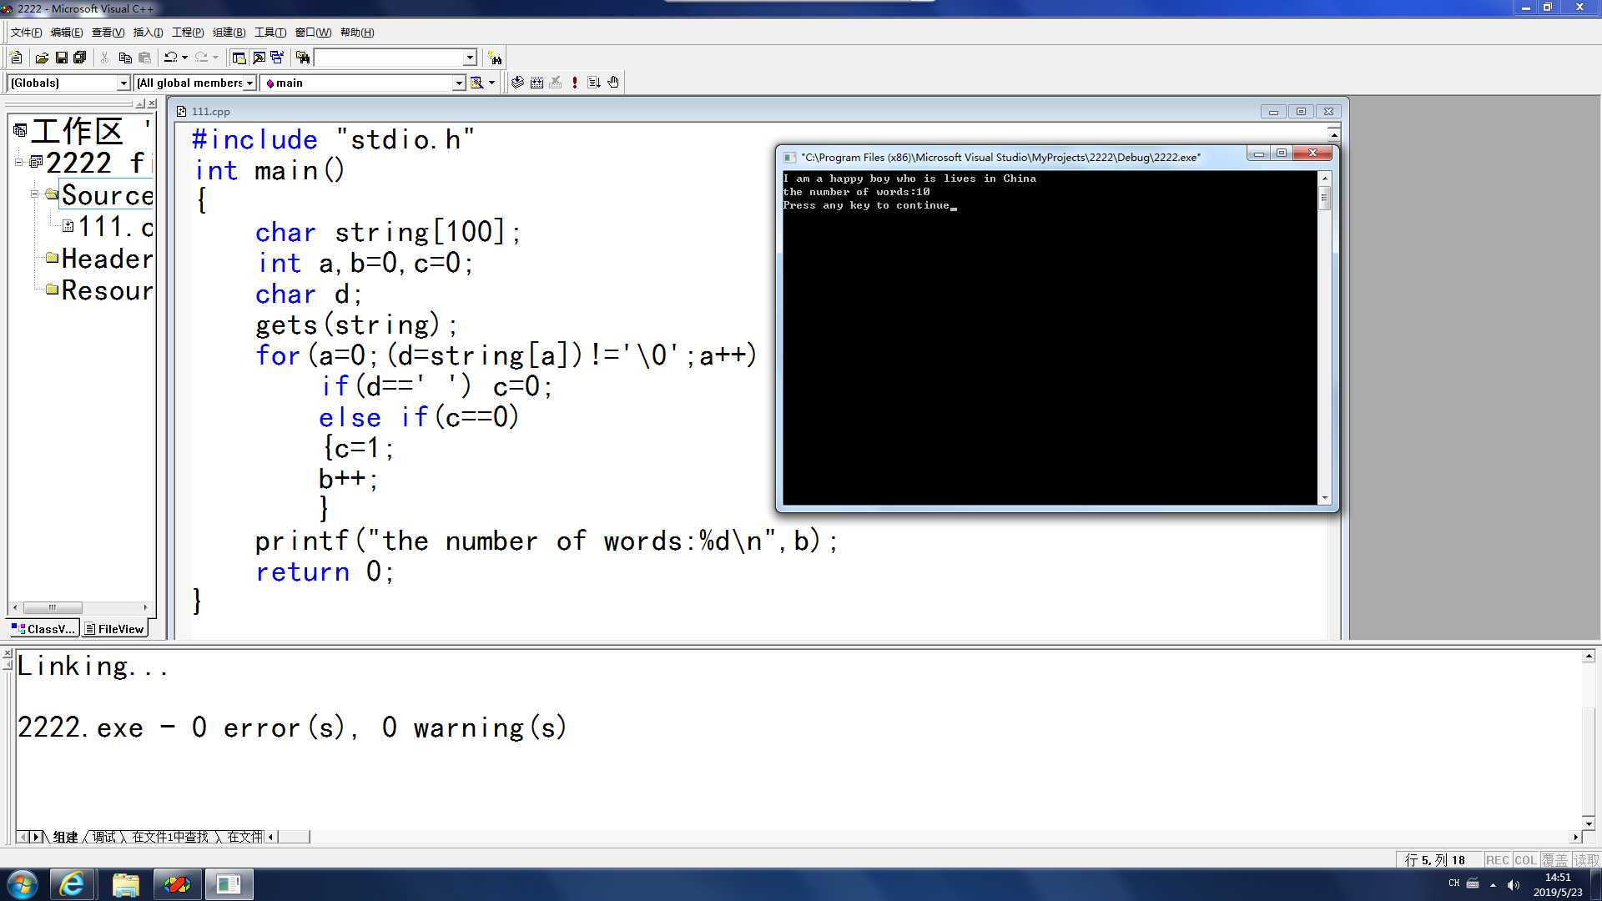Open the (Globals) class dropdown
Screen dimensions: 1602x901
[x=123, y=83]
